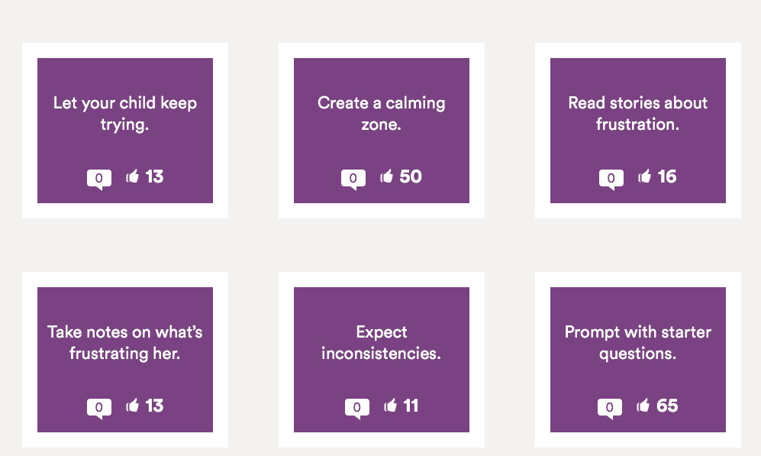Click the thumbs-up showing 50 likes
The image size is (761, 456).
tap(387, 176)
